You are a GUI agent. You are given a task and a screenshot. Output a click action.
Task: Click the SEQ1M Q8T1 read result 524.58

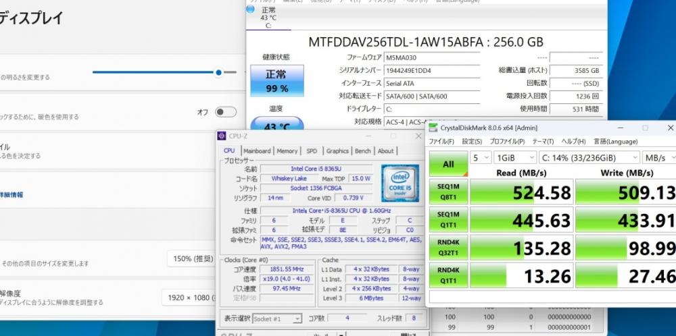tap(521, 192)
